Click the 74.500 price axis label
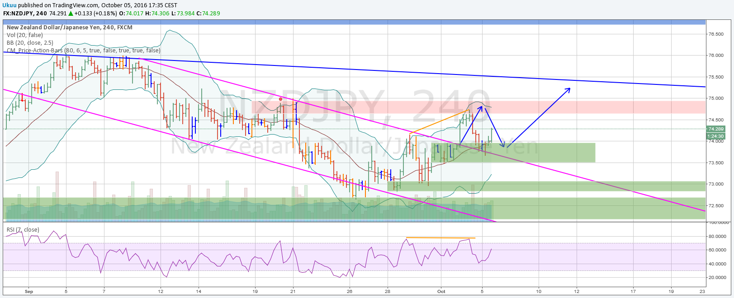734x298 pixels. [x=715, y=120]
